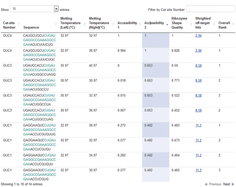
Task: Click right melting temperature 34.97
Action: 93,155
